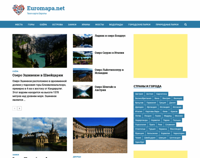Image resolution: width=200 pixels, height=158 pixels.
Task: Select the Дания tag
Action: click(x=172, y=103)
